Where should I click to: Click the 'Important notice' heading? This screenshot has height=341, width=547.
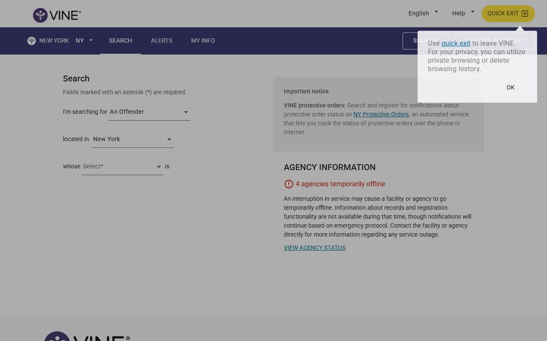coord(306,91)
